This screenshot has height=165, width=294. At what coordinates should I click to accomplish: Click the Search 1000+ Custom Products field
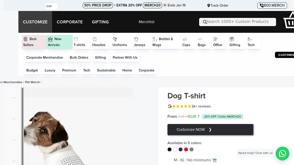pos(237,22)
